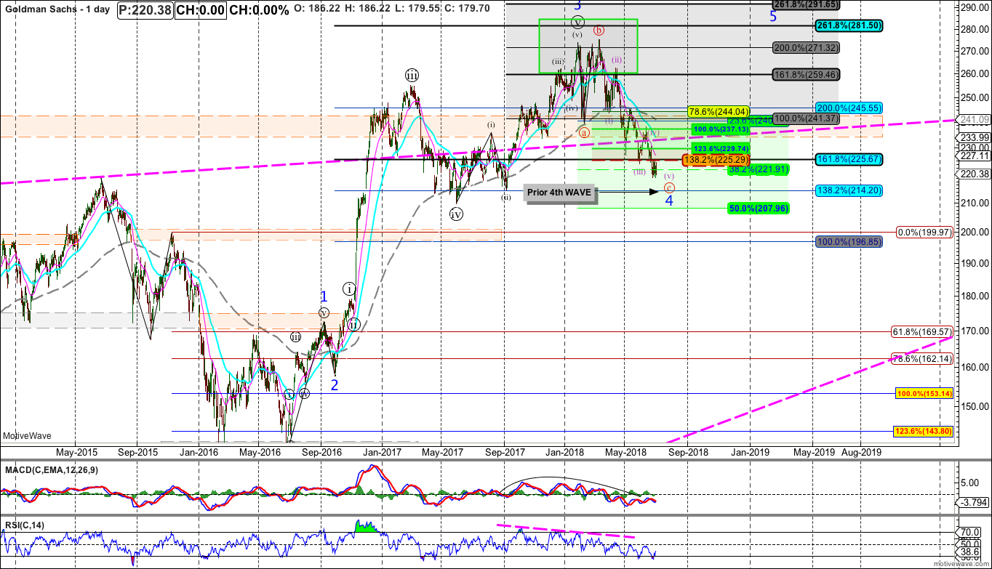
Task: Select the green 100.0%(237.13) label
Action: click(721, 129)
